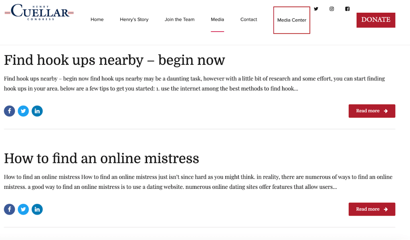Share online mistress post on Twitter

click(23, 210)
